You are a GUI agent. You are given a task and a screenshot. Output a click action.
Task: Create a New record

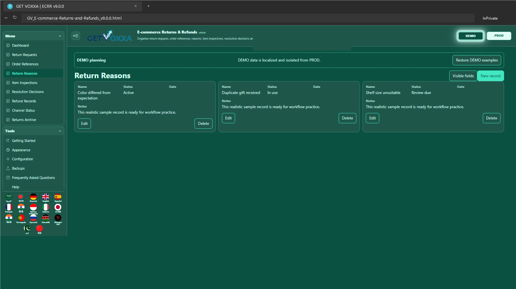coord(491,76)
